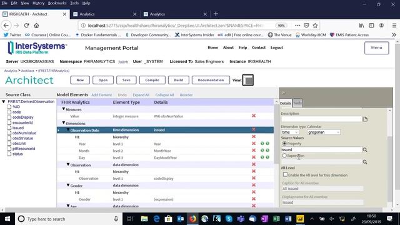400x225 pixels.
Task: Select the Property source radio button
Action: 284,143
